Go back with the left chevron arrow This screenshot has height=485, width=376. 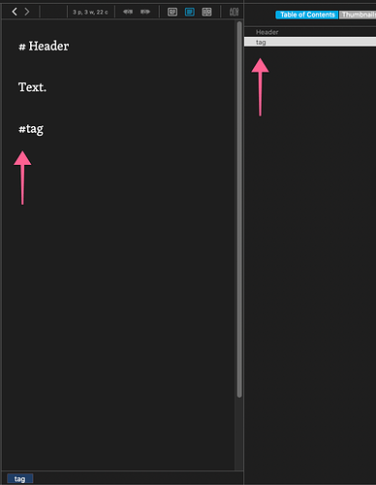pos(15,12)
